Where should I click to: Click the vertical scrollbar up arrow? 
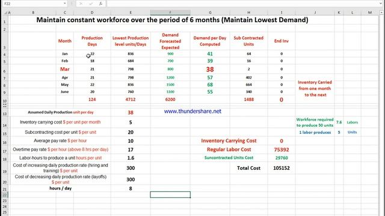(382, 12)
